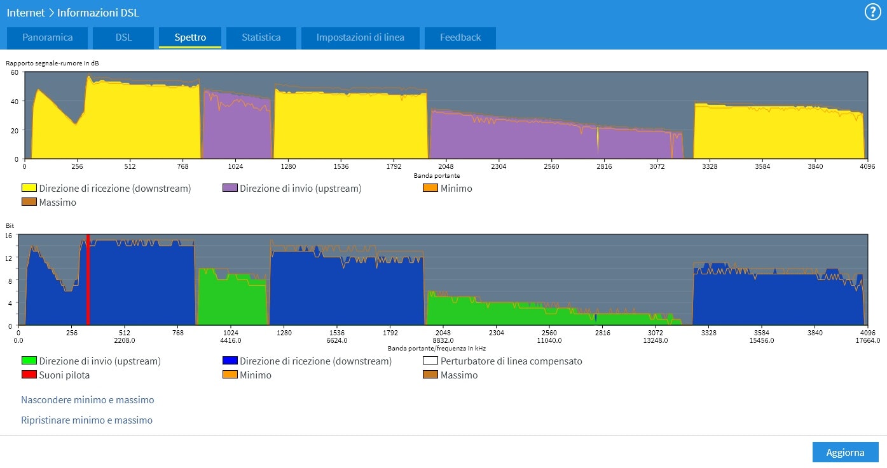Image resolution: width=887 pixels, height=468 pixels.
Task: Click the orange Minimo swatch under the bit chart
Action: click(230, 375)
